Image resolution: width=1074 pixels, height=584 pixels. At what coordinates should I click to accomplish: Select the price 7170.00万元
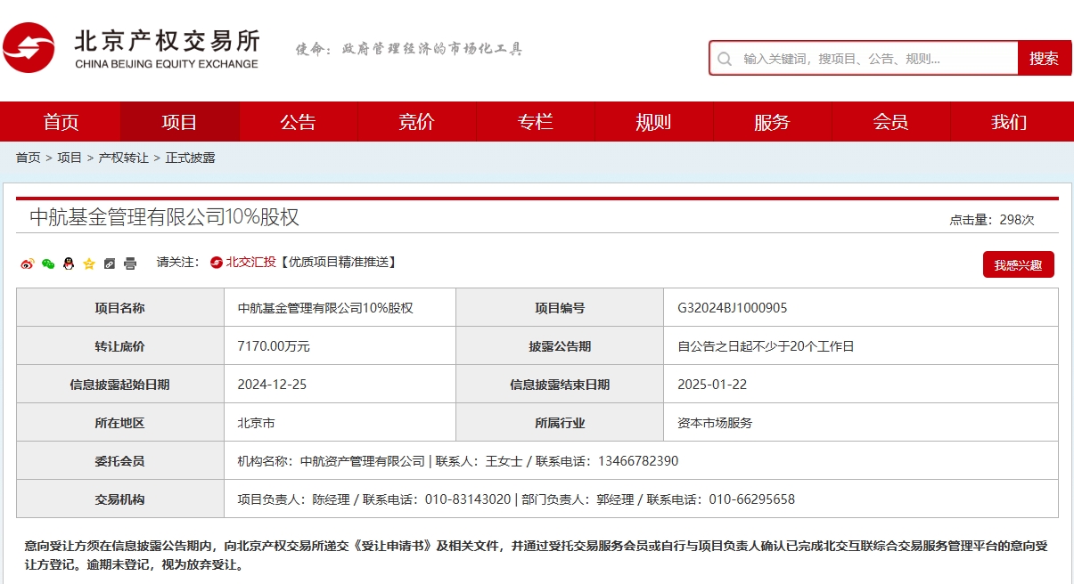(274, 346)
